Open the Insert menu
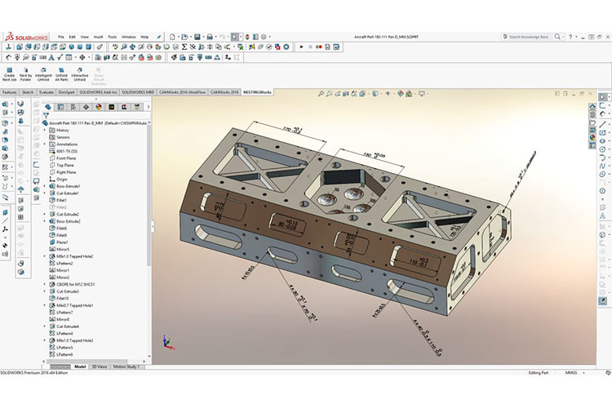The height and width of the screenshot is (408, 612). [98, 37]
